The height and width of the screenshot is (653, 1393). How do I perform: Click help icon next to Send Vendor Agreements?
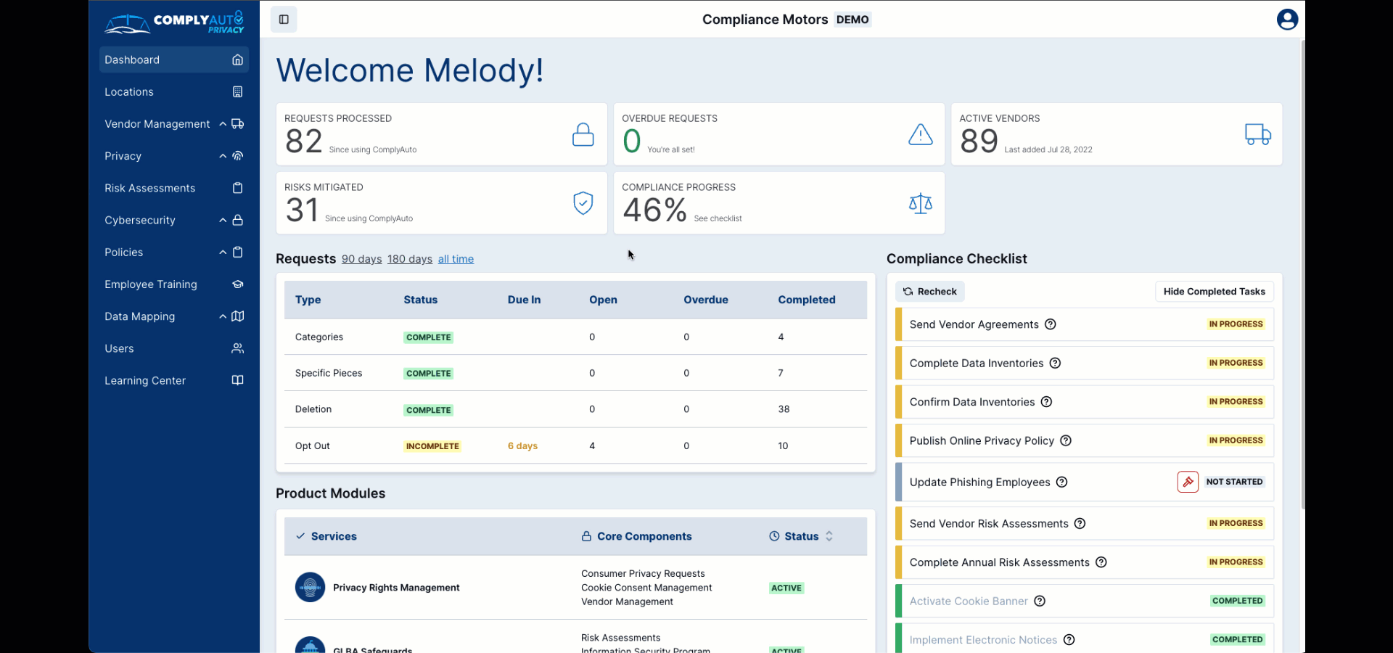[x=1050, y=324]
